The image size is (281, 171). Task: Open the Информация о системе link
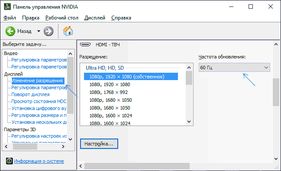tap(39, 161)
